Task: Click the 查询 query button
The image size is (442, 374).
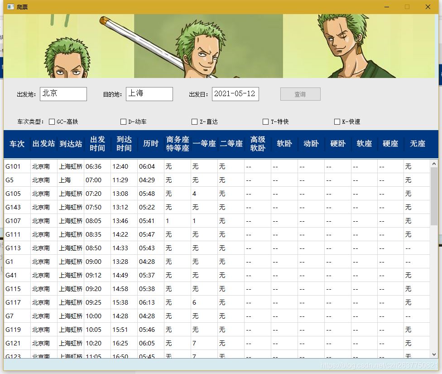Action: (300, 94)
